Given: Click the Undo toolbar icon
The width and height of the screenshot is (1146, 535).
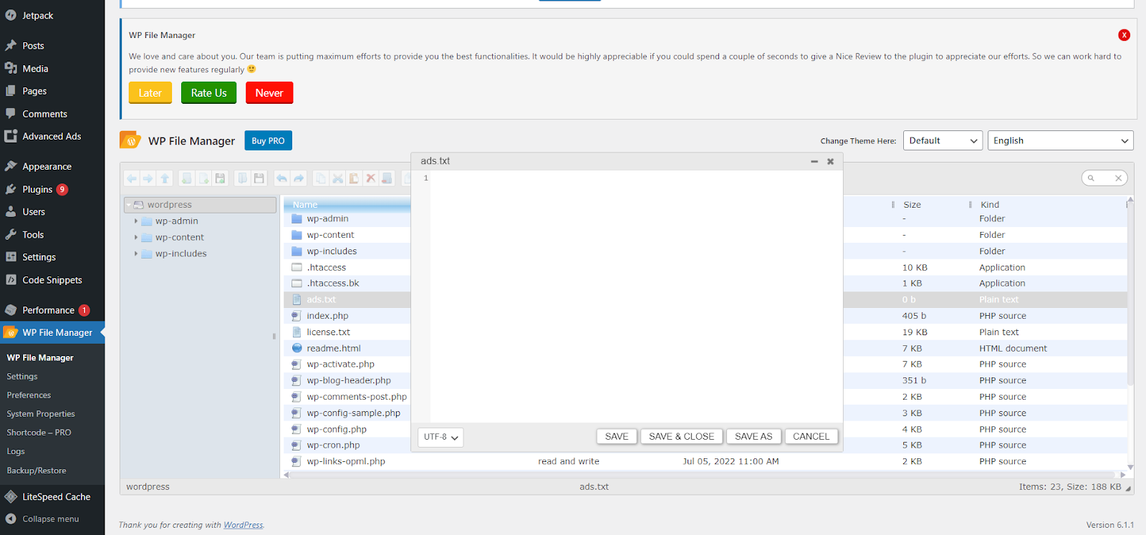Looking at the screenshot, I should click(282, 178).
